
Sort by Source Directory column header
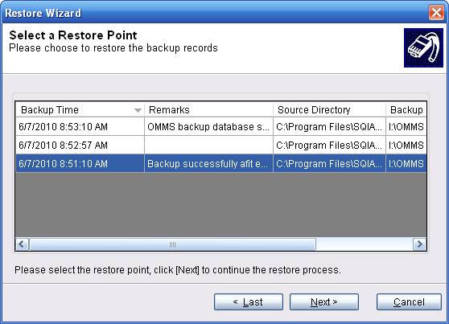pyautogui.click(x=329, y=110)
